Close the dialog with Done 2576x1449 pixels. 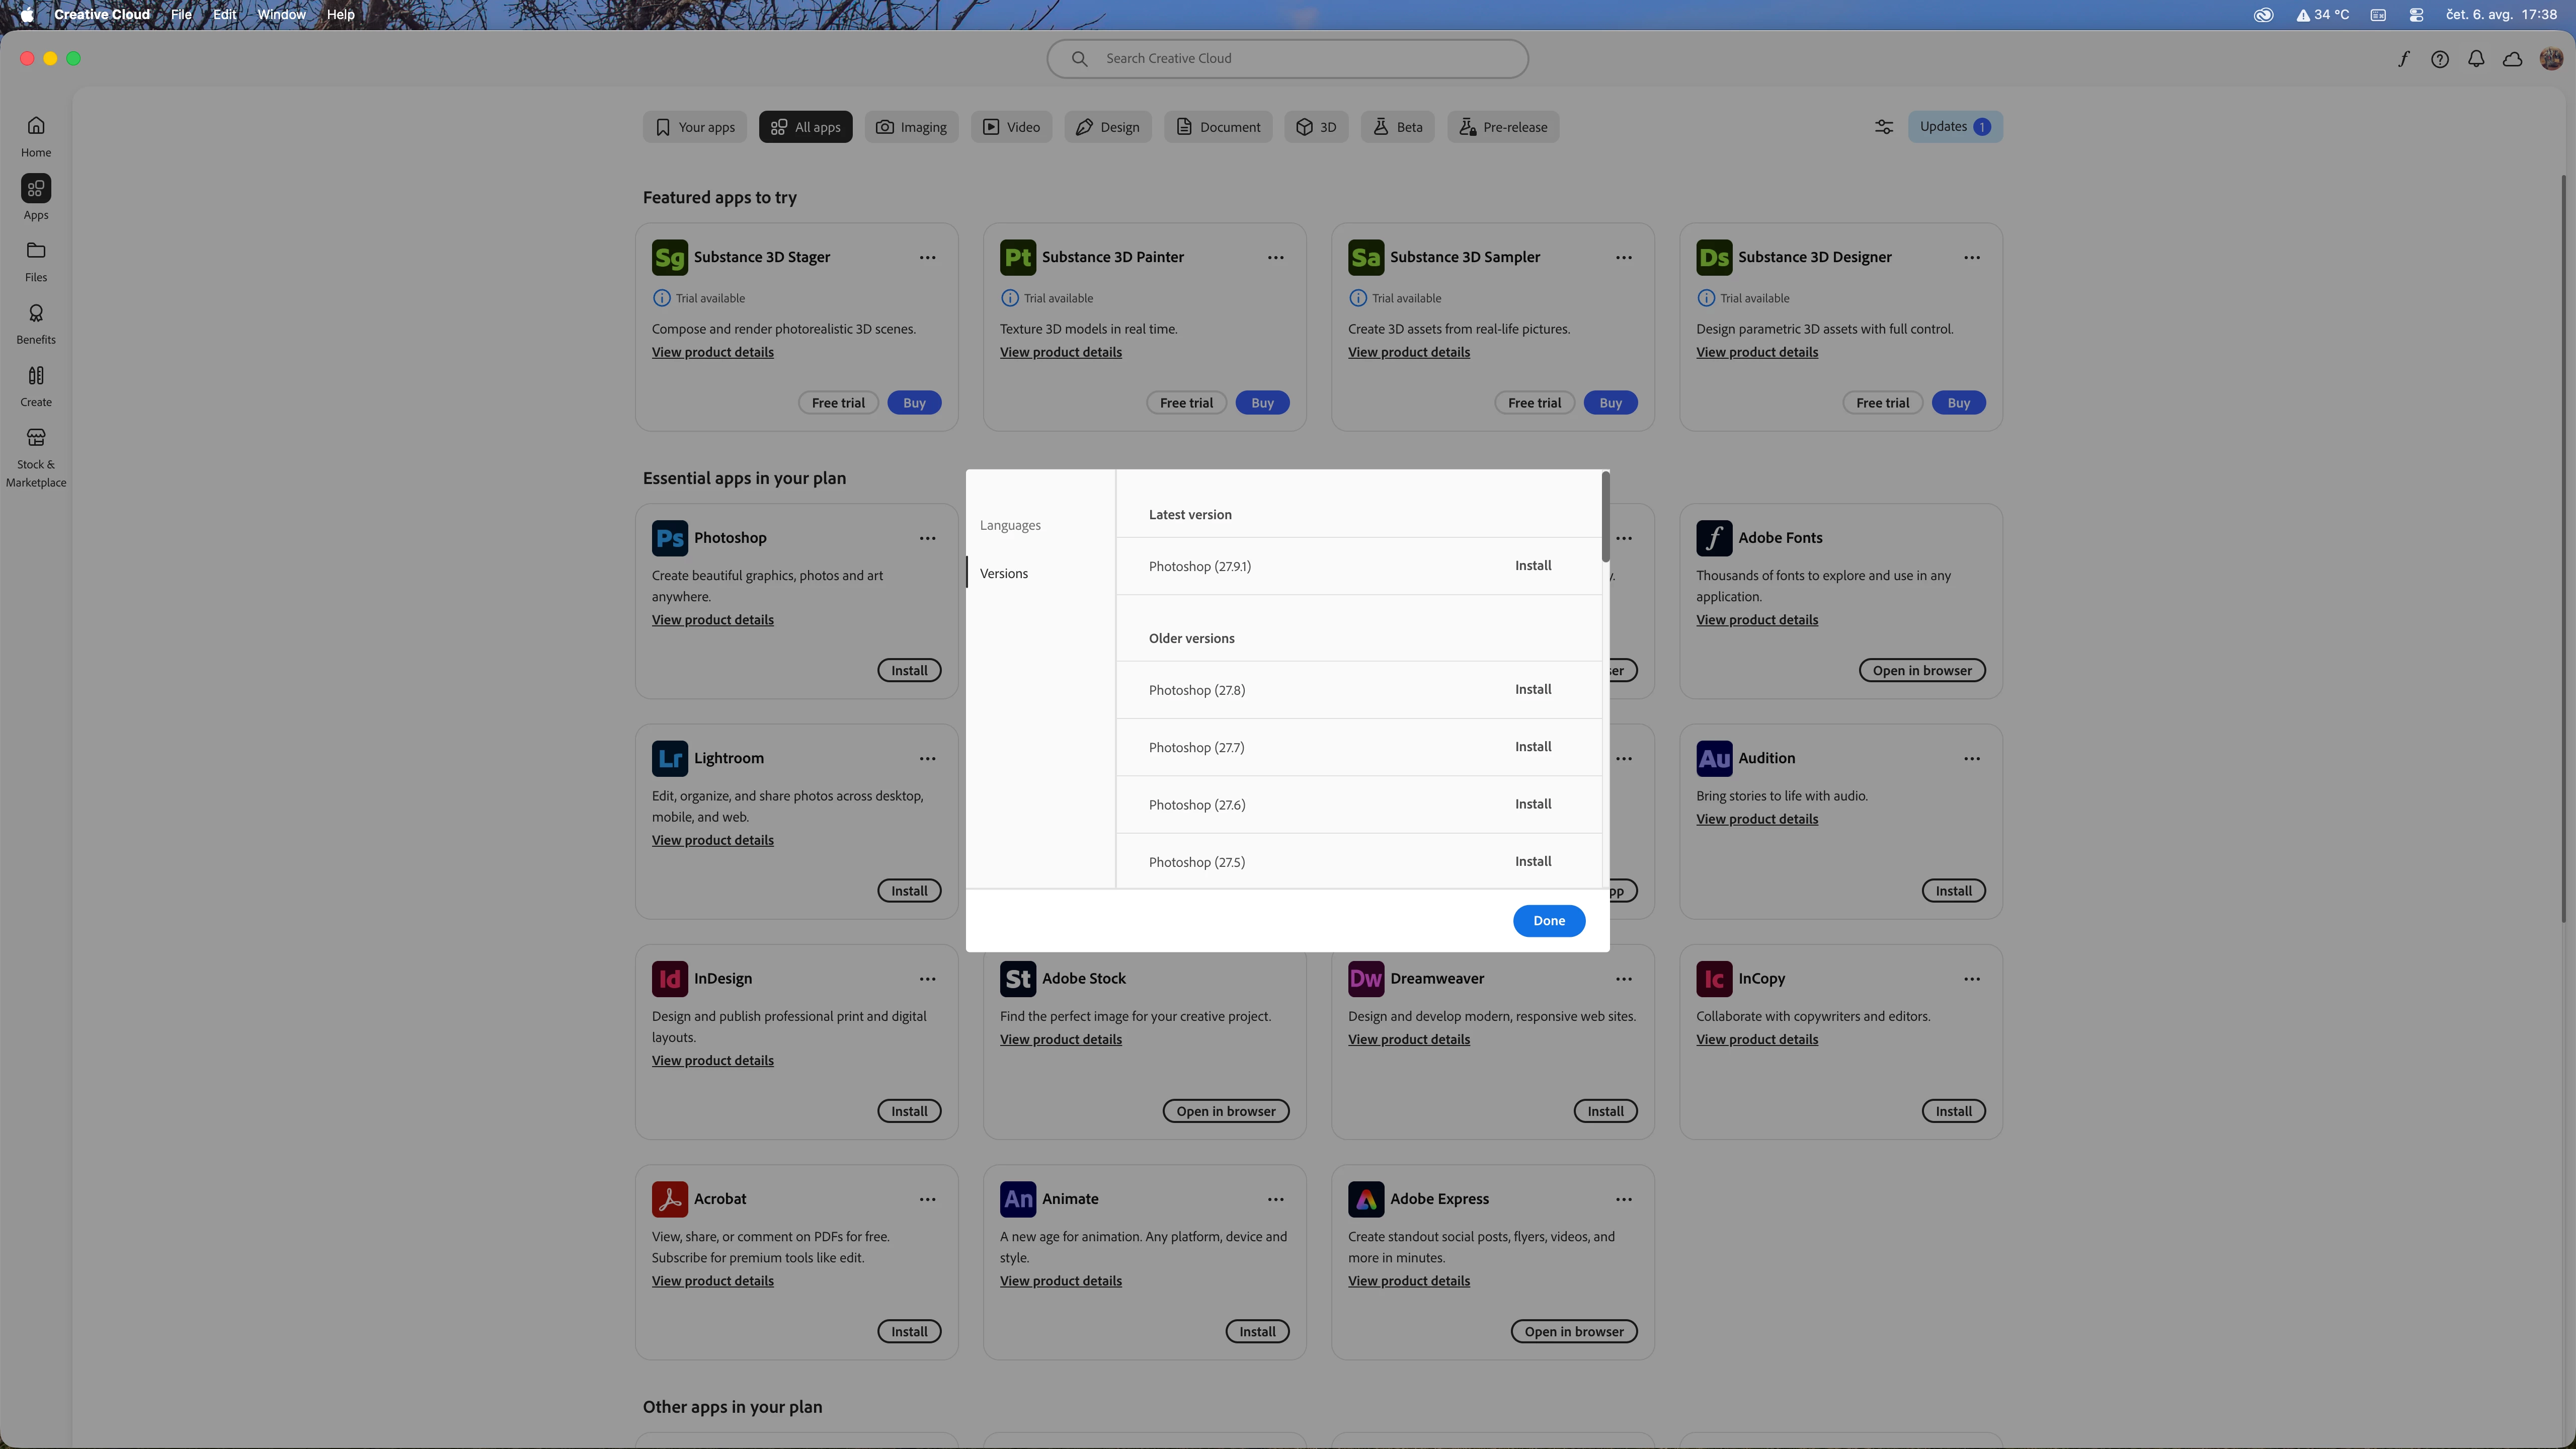[x=1549, y=921]
